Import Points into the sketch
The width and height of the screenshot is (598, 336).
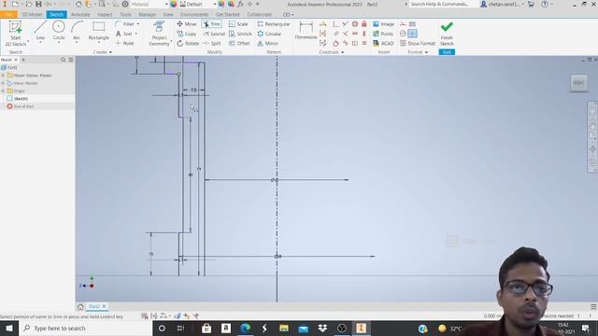pos(383,34)
